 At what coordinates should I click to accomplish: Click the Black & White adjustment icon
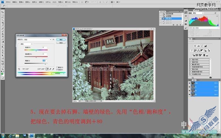tap(202, 51)
